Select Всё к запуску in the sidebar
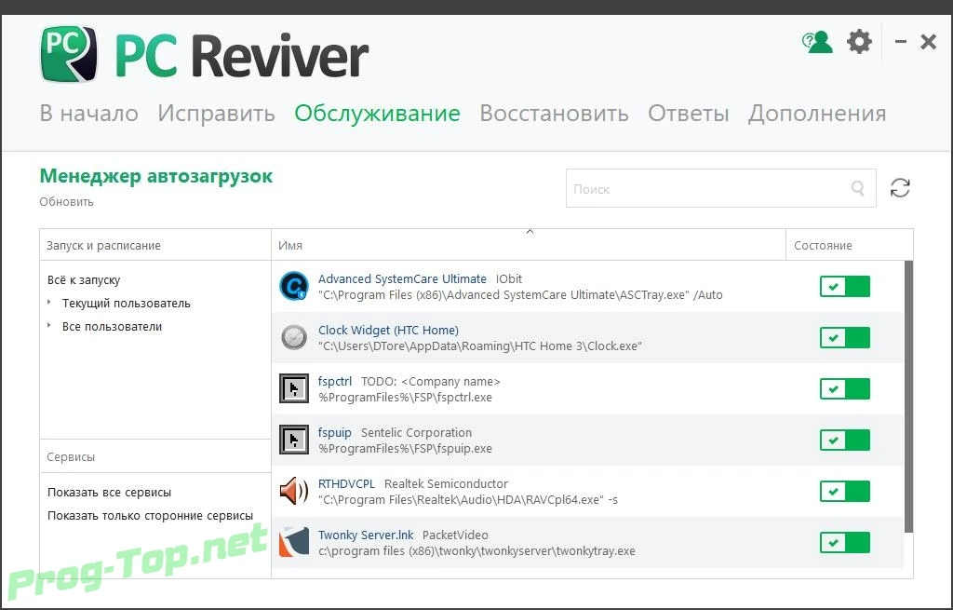Viewport: 953px width, 610px height. [84, 280]
